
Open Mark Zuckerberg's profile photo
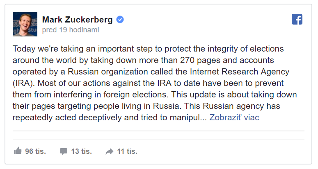coord(25,24)
